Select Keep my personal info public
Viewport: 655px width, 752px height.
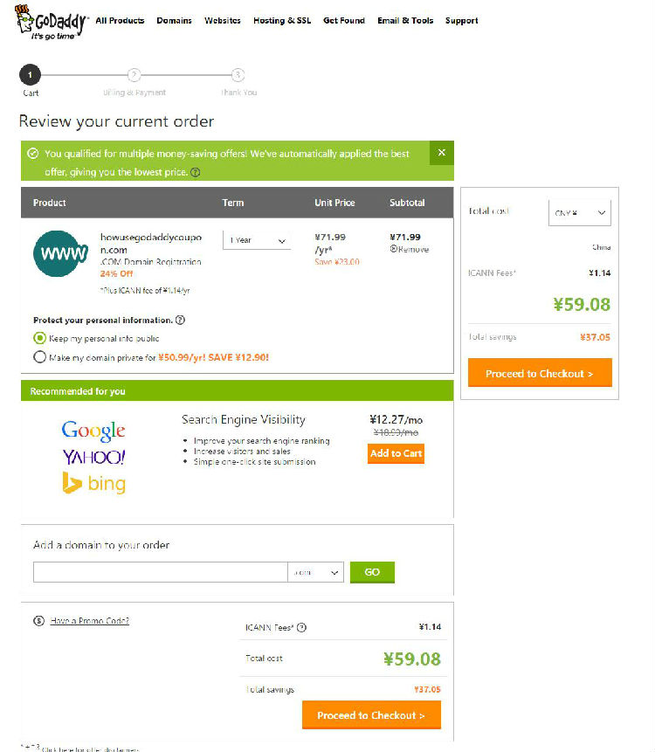39,338
